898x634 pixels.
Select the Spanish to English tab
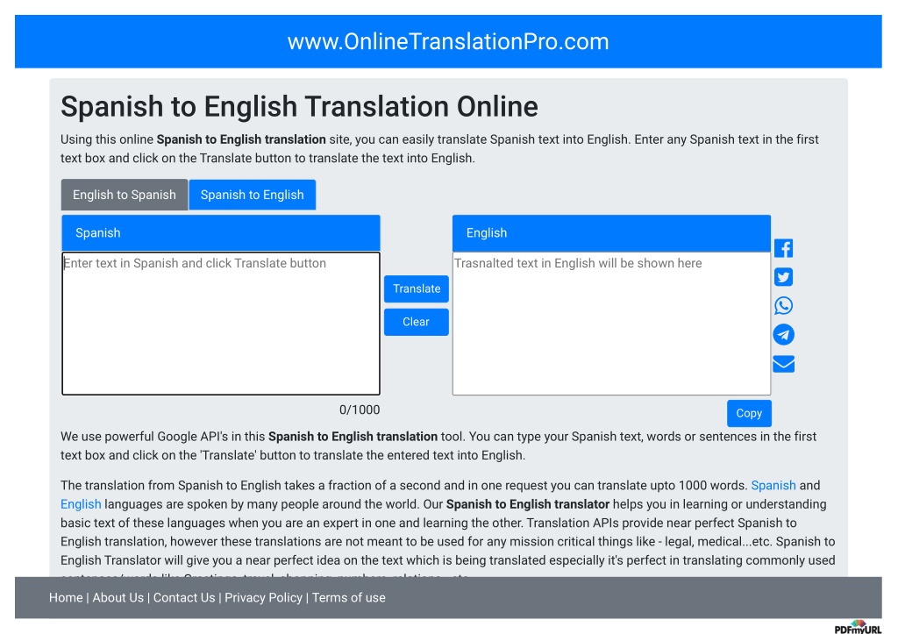coord(252,195)
